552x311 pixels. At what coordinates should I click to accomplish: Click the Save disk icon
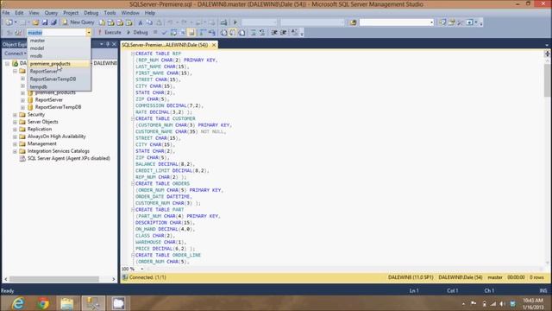pos(45,22)
